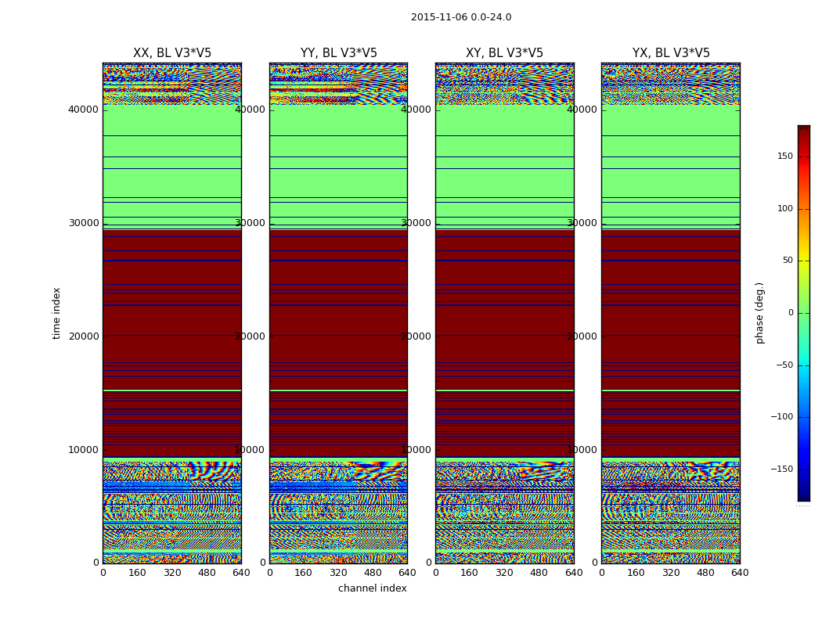Click the 100 tick label on the colorbar
822x626 pixels.
[785, 208]
